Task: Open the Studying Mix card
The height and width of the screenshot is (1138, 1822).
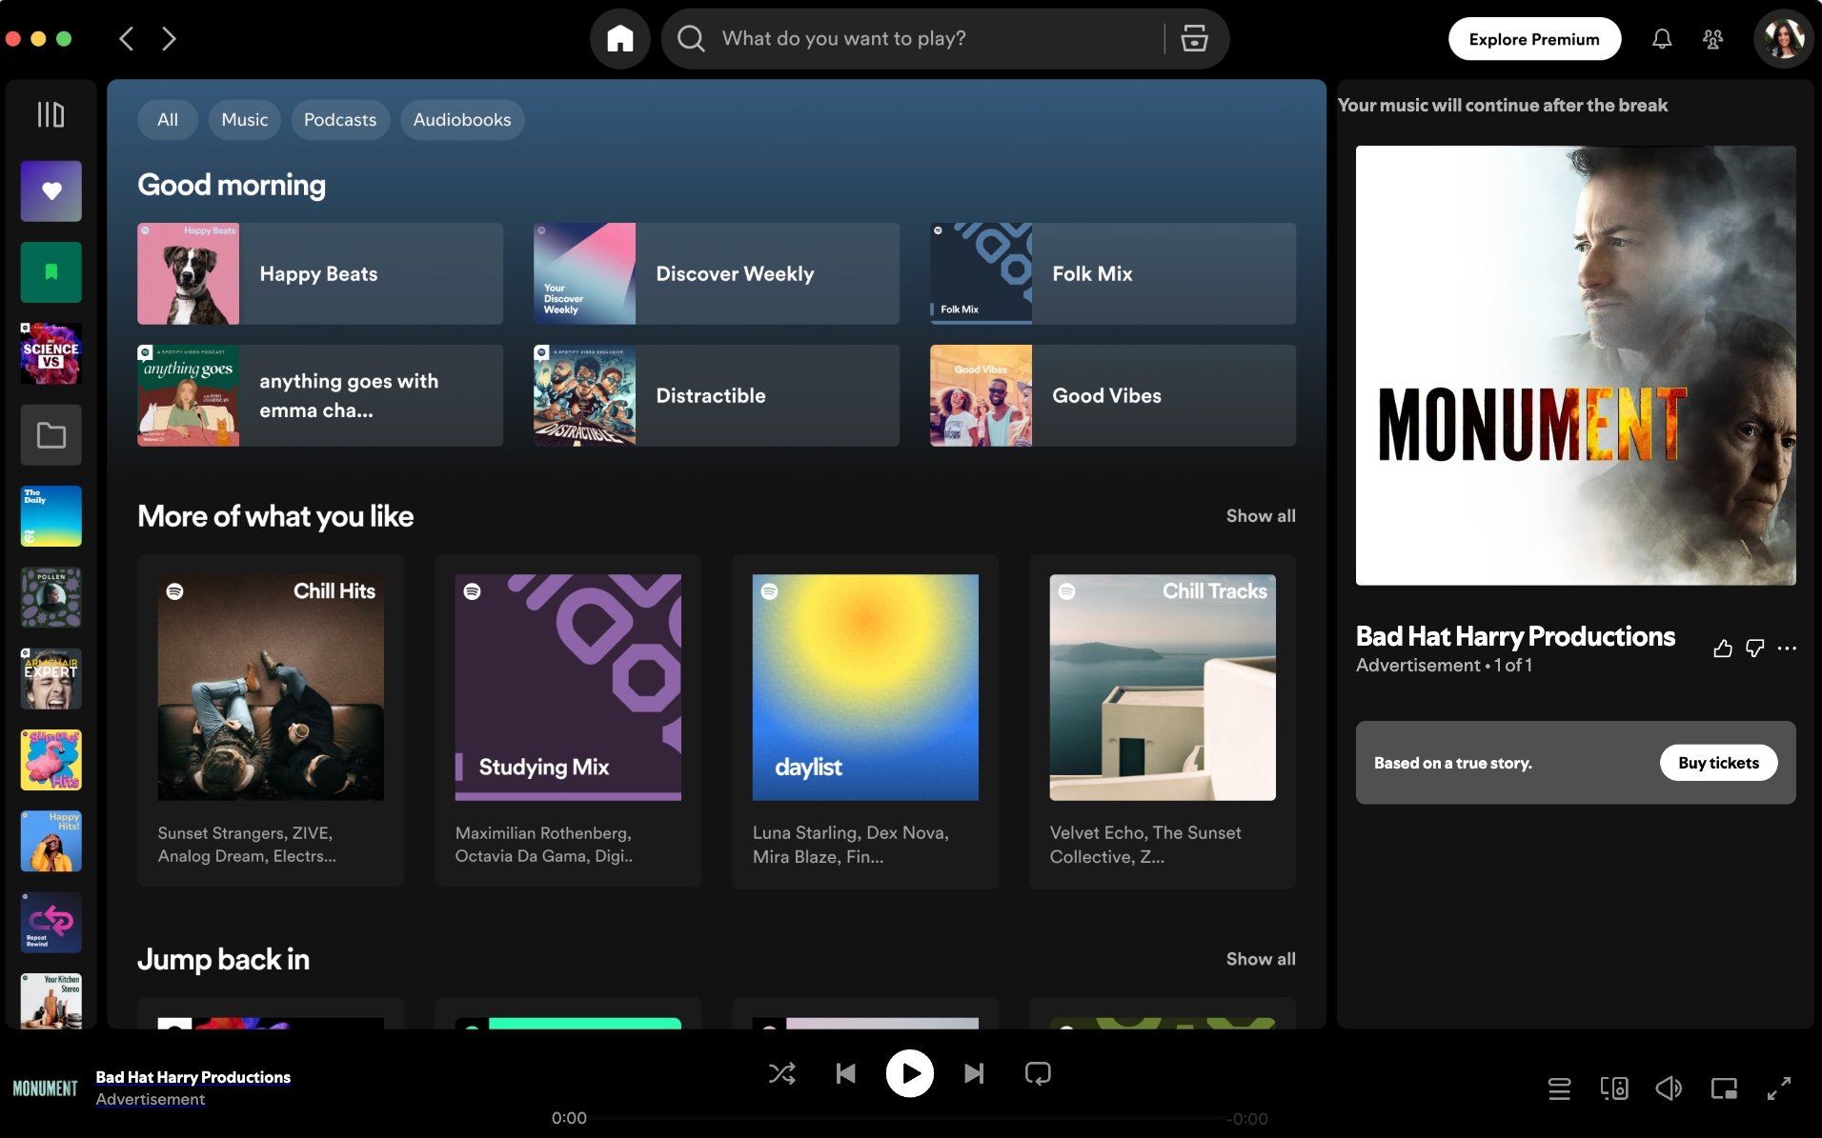Action: pyautogui.click(x=568, y=721)
